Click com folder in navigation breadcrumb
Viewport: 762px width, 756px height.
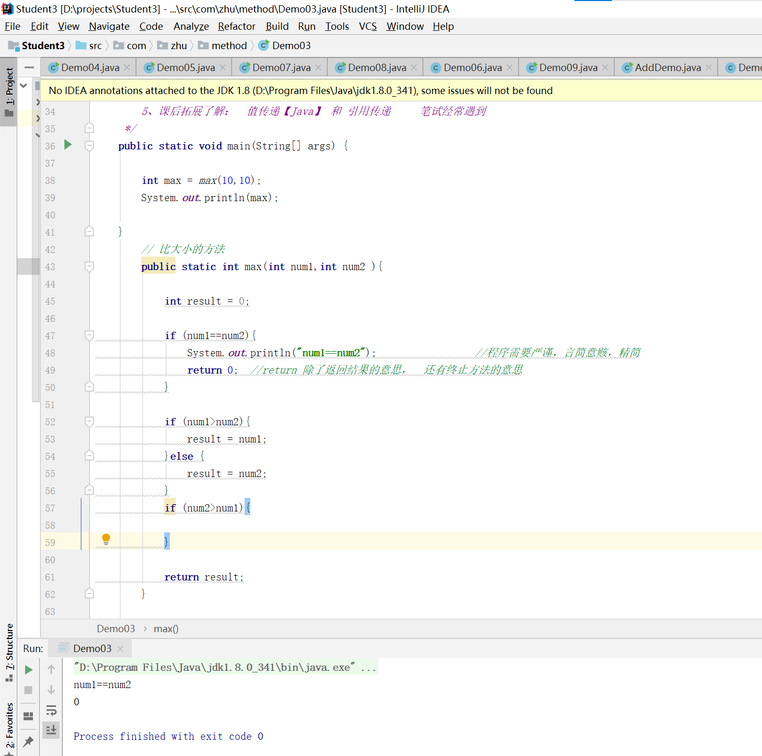[x=130, y=45]
